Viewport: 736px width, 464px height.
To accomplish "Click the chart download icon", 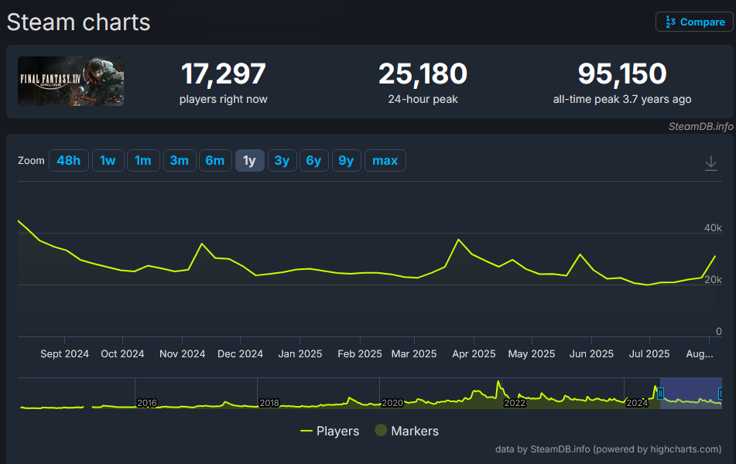I will pos(711,163).
